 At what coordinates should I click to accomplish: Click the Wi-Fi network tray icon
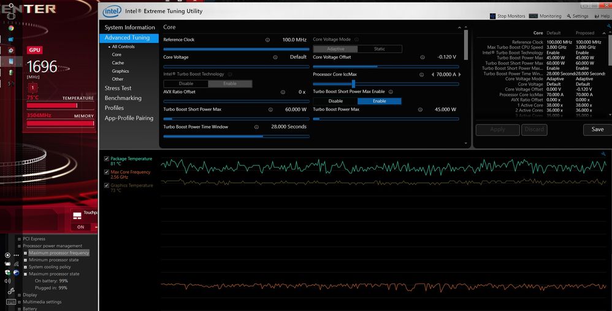tap(17, 264)
